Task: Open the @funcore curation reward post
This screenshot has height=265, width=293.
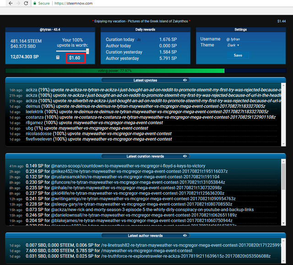Action: pyautogui.click(x=138, y=182)
